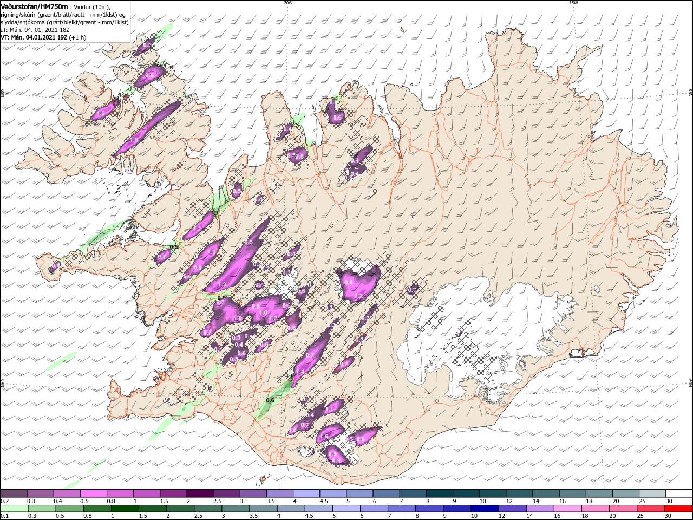Click the '15W' longitude label

[x=574, y=3]
